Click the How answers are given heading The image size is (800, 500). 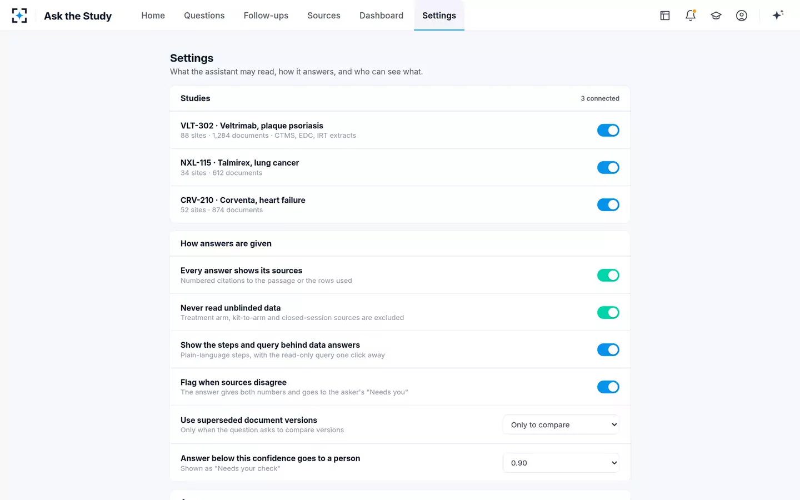226,243
